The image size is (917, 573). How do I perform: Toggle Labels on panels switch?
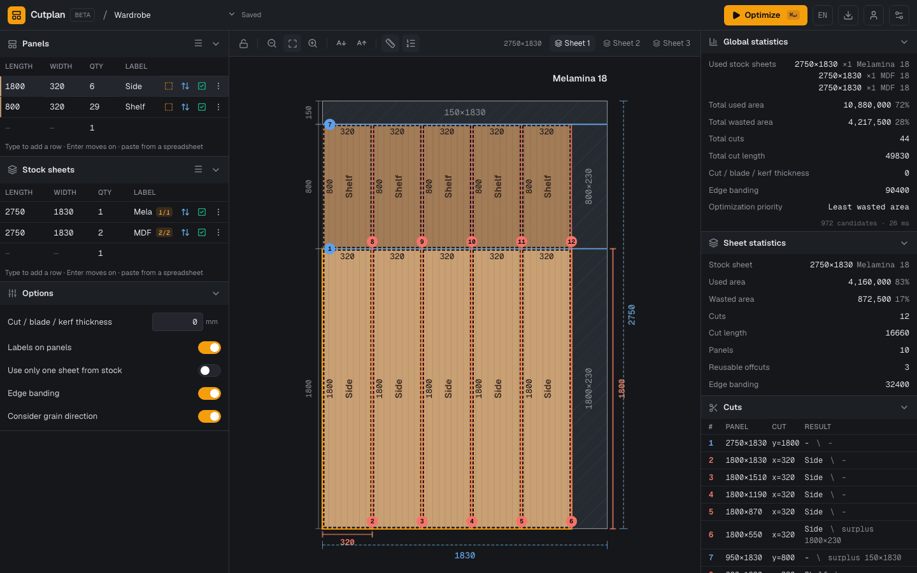210,348
